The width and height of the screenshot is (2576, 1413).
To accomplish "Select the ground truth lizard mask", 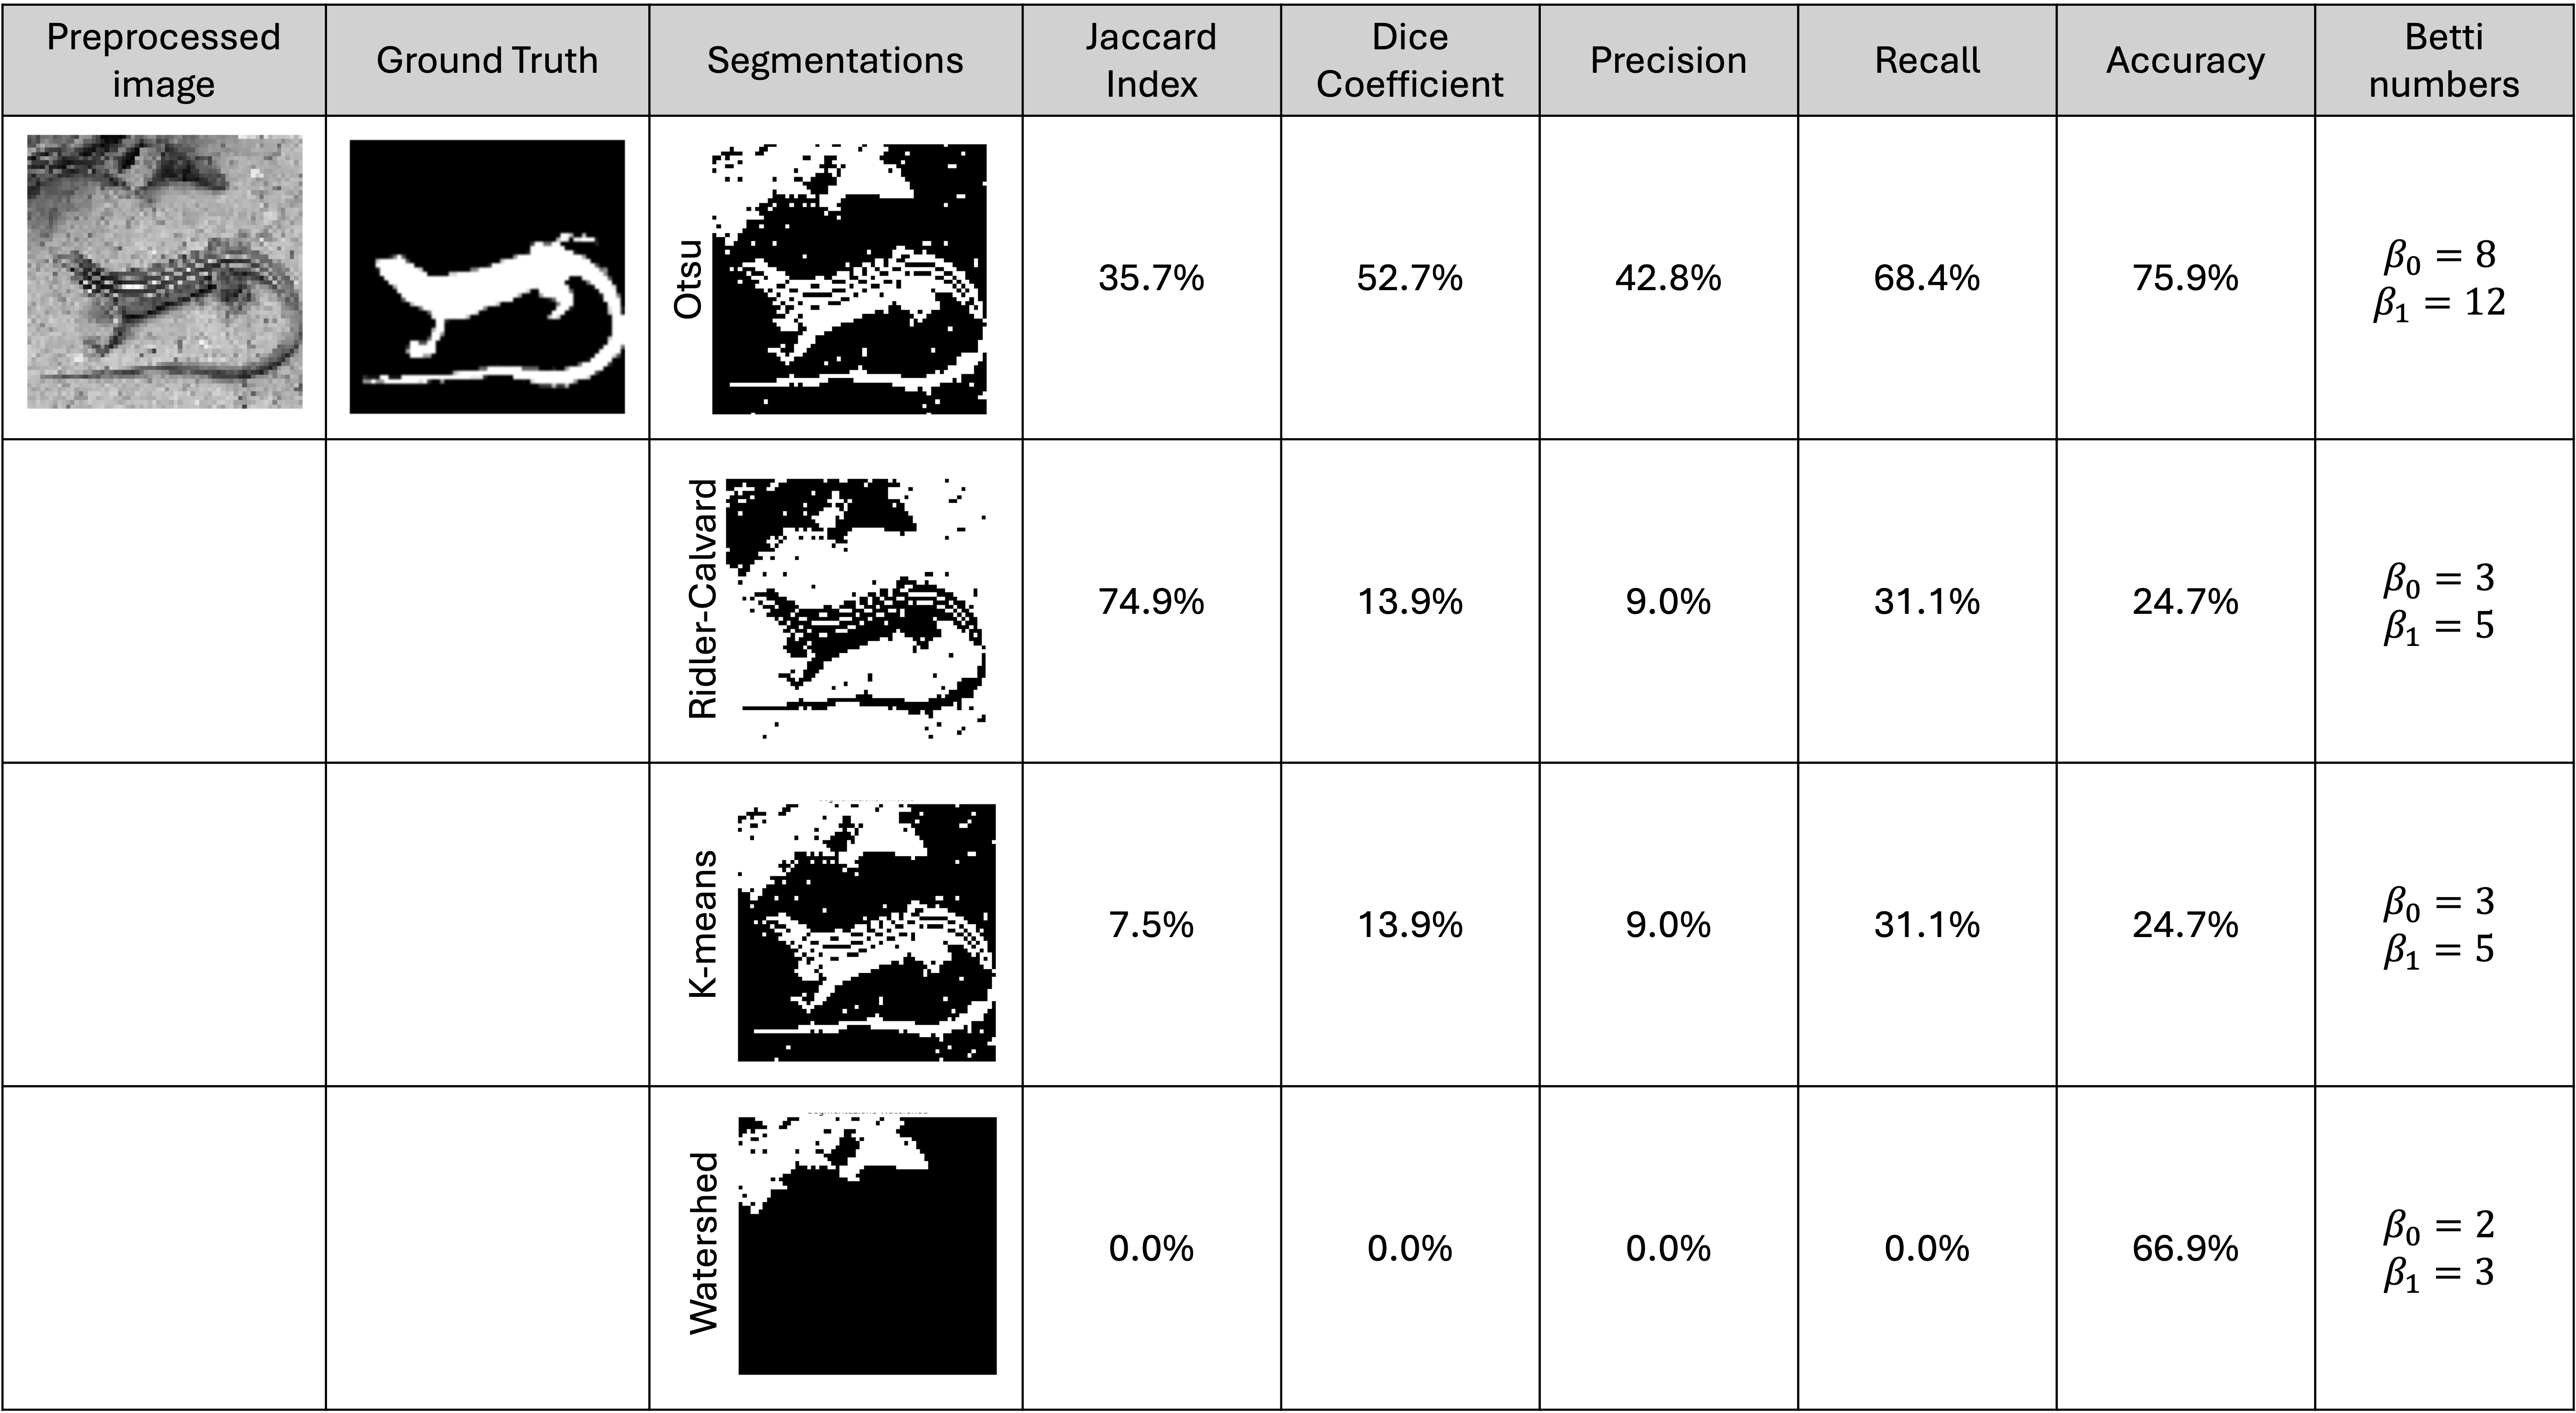I will click(x=485, y=279).
